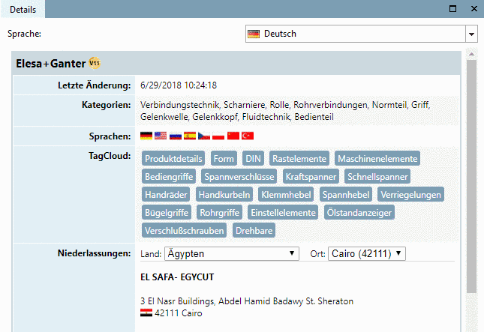
Task: Select the Details tab
Action: (23, 9)
